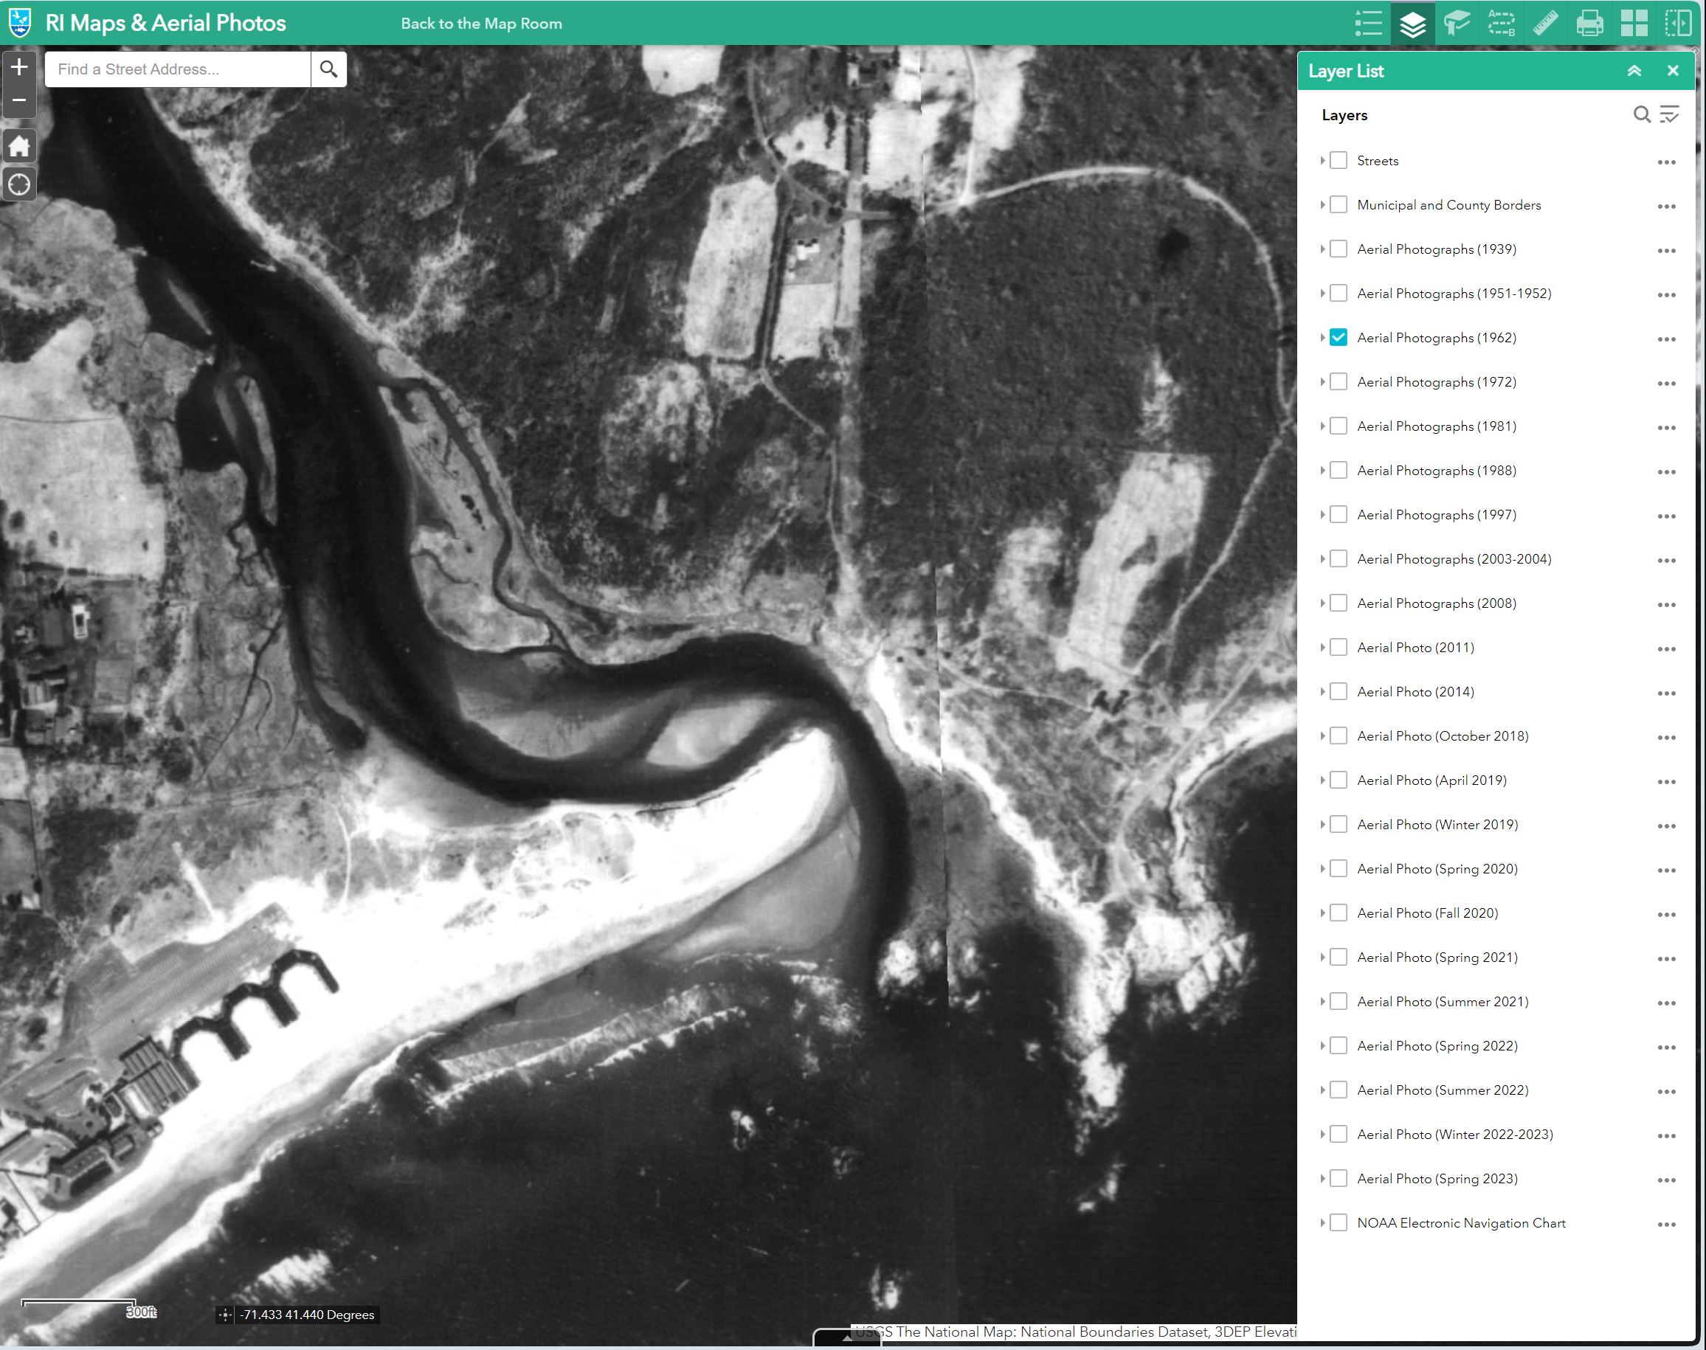Click the Find a Street Address field
Image resolution: width=1706 pixels, height=1350 pixels.
[x=179, y=69]
